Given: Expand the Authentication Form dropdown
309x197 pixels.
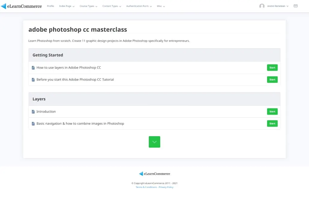Looking at the screenshot, I should 139,6.
